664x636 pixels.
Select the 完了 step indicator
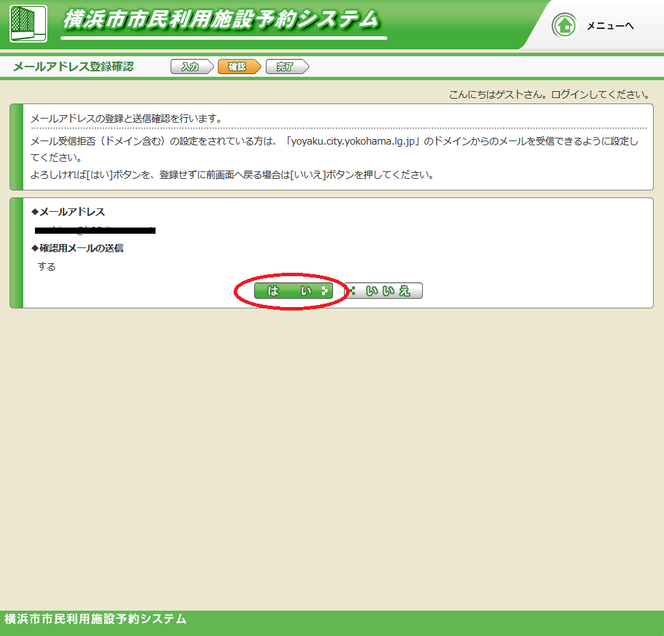pos(285,66)
